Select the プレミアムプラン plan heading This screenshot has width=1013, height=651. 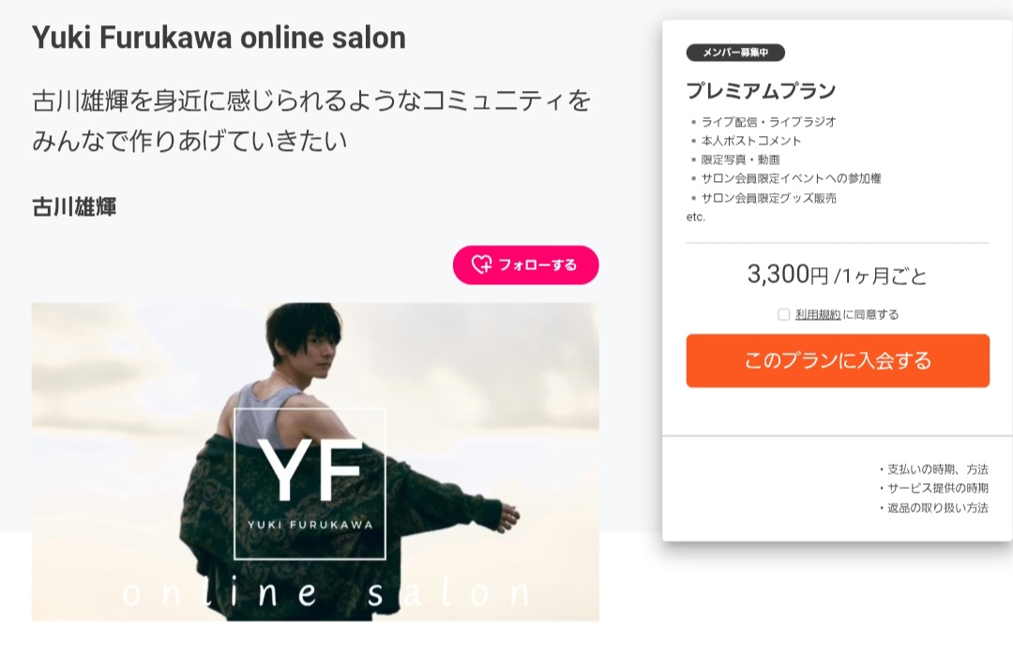tap(761, 90)
